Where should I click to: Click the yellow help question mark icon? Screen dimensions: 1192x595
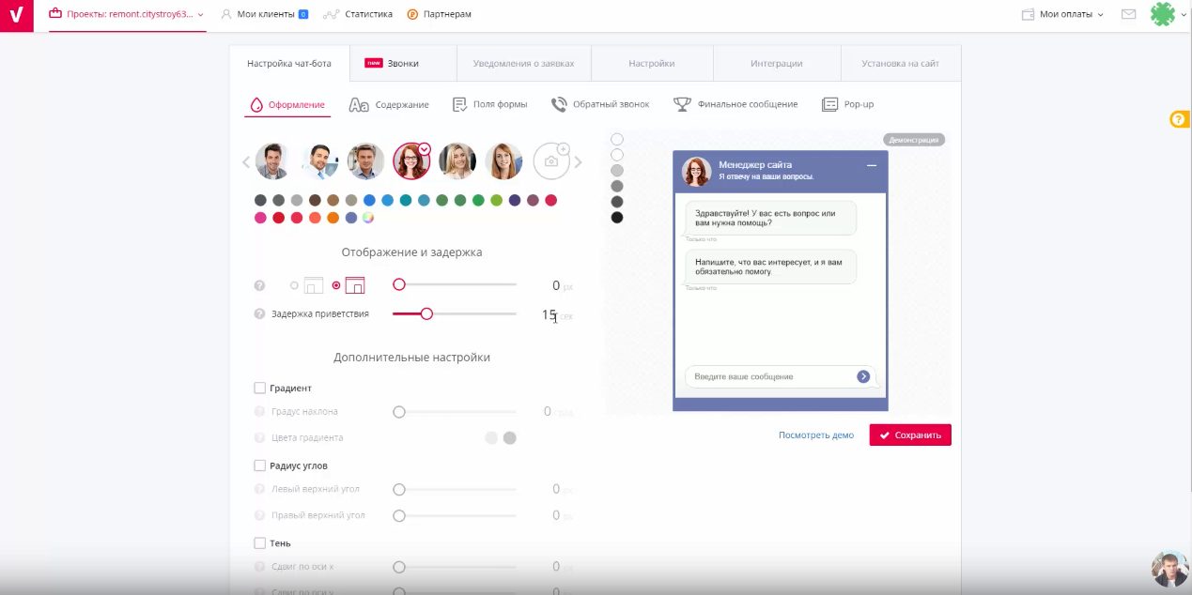[x=1179, y=119]
